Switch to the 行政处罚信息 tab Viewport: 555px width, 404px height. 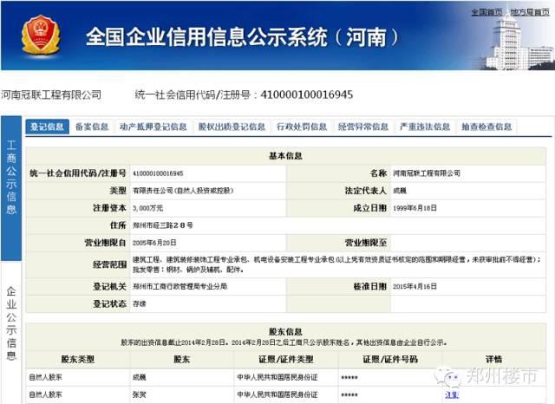click(302, 127)
